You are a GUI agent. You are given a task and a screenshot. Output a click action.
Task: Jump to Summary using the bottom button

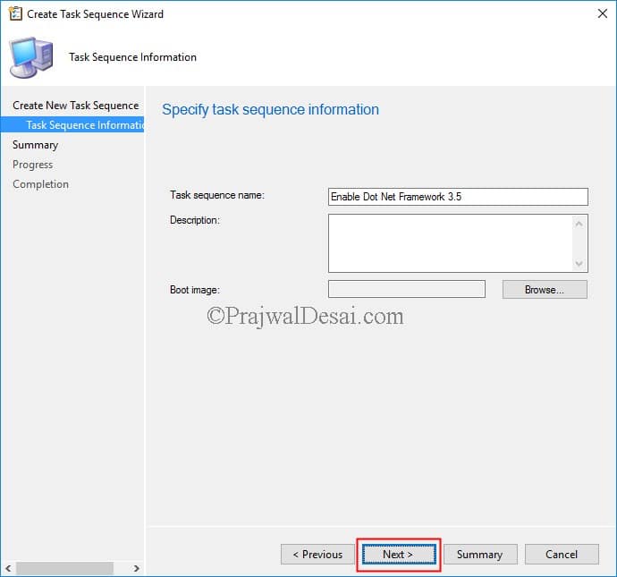(x=480, y=554)
